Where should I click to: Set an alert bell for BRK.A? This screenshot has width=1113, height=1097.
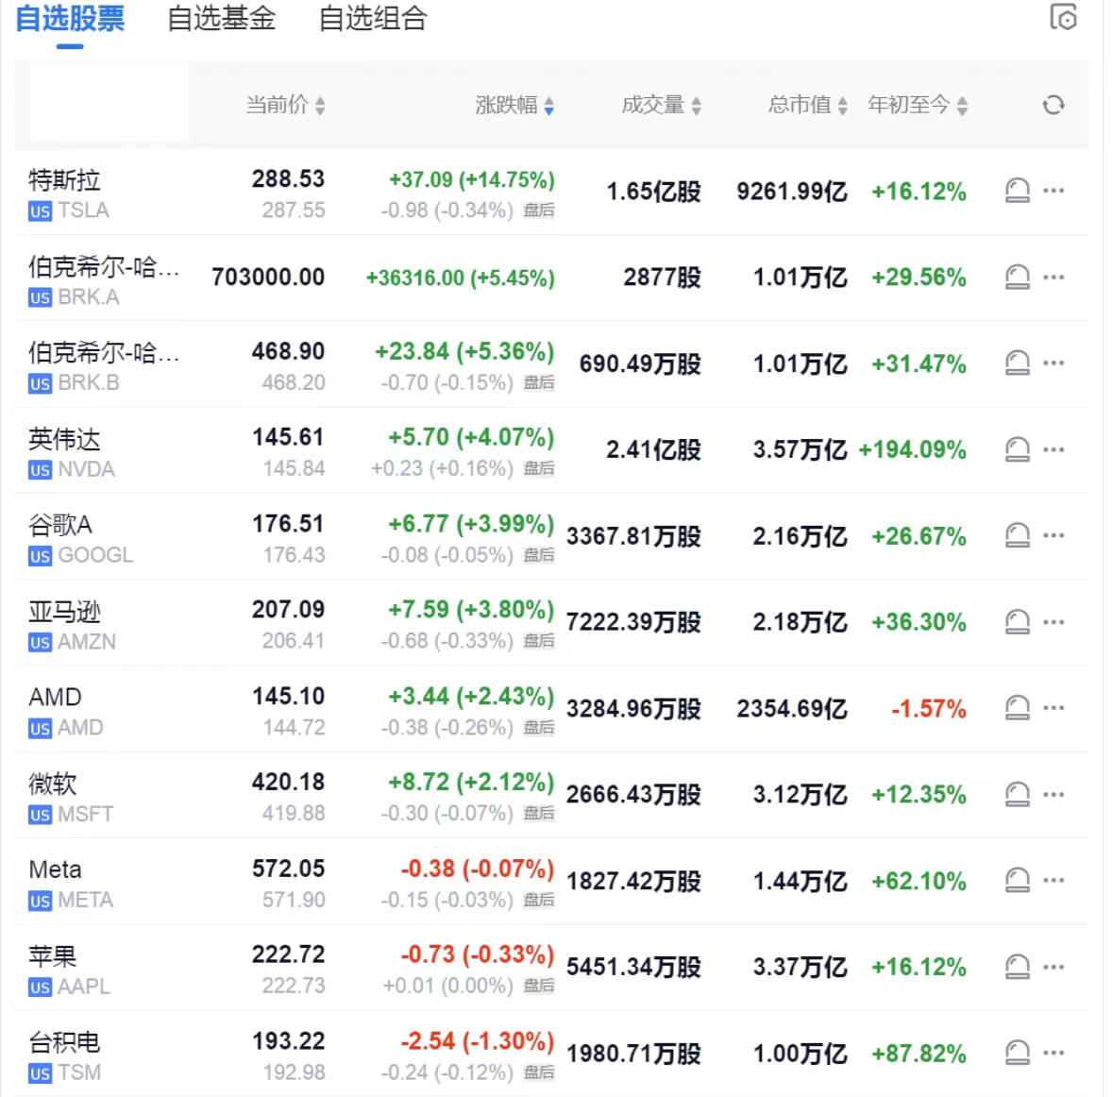click(x=1017, y=277)
